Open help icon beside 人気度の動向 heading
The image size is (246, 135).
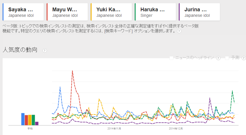pos(45,50)
